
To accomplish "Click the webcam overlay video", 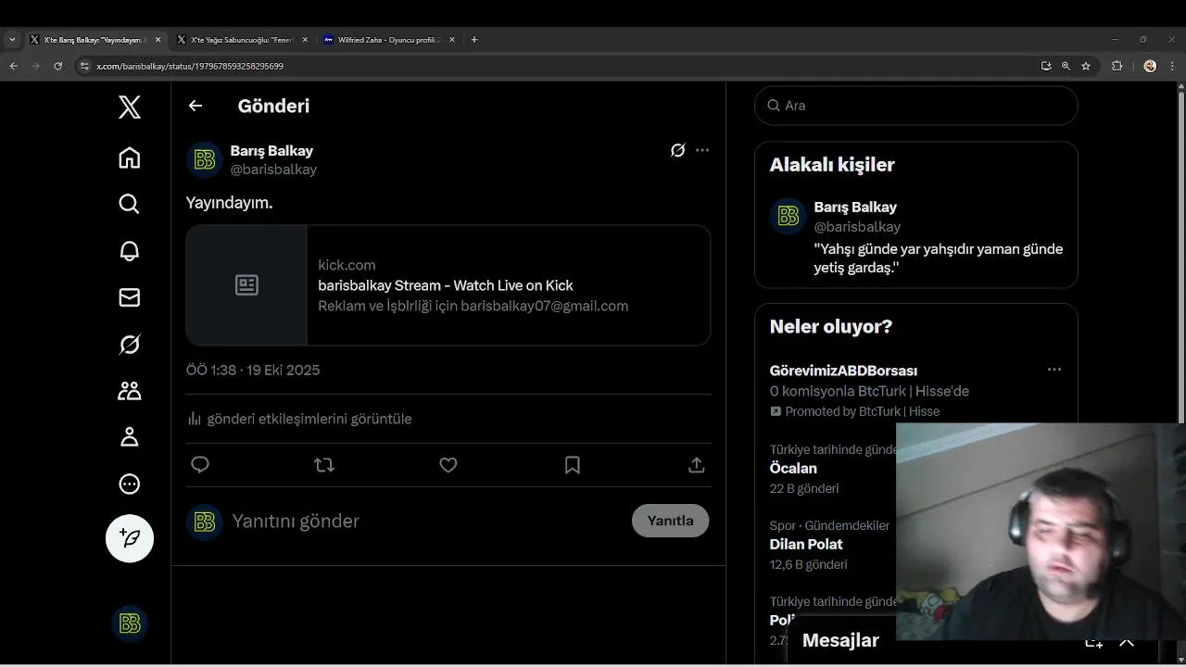I will tap(1041, 532).
